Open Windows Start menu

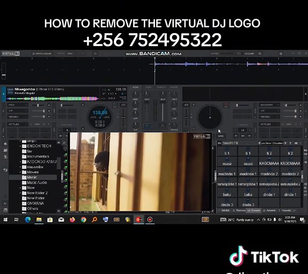[5, 219]
